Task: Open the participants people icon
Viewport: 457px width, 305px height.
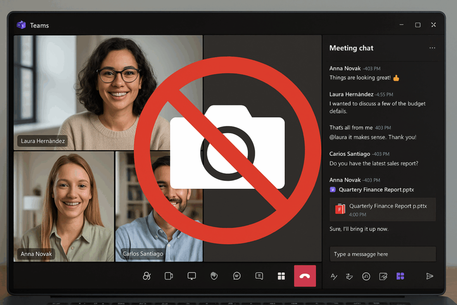Action: [146, 276]
